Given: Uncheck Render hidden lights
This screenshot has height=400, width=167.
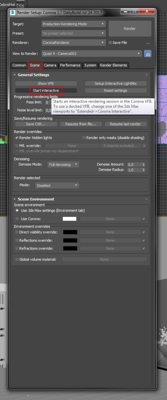Looking at the screenshot, I should [17, 138].
